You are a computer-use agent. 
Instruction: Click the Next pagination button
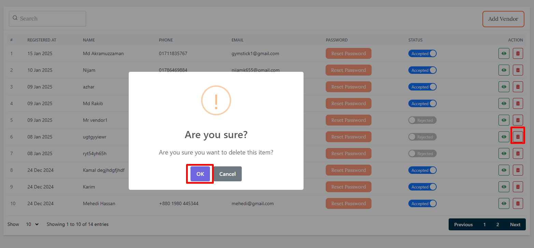tap(515, 225)
